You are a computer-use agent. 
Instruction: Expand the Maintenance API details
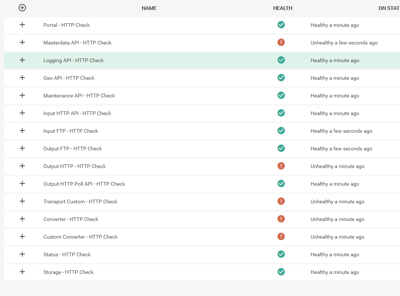[x=22, y=95]
